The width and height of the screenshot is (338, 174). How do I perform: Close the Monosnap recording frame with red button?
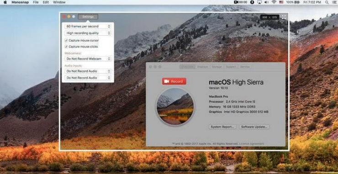pyautogui.click(x=64, y=16)
